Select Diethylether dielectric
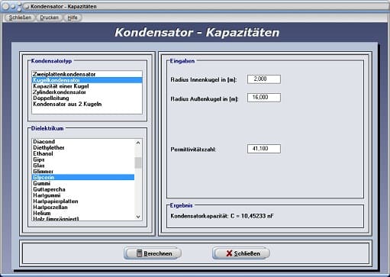This screenshot has height=277, width=390. click(x=83, y=147)
